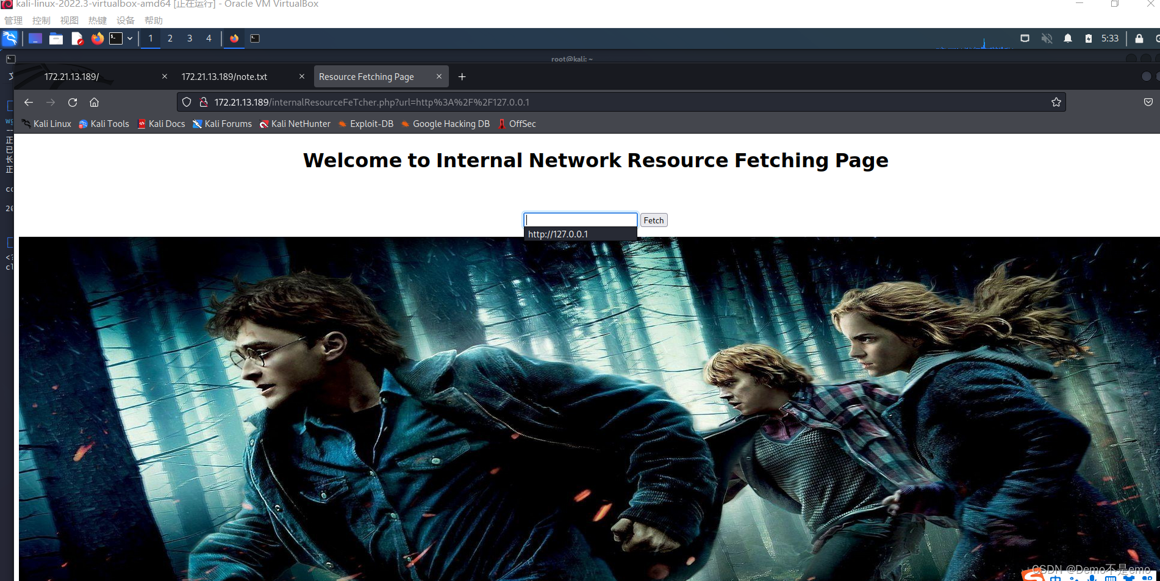Expand the terminal launcher dropdown arrow
The image size is (1160, 581).
[x=130, y=38]
